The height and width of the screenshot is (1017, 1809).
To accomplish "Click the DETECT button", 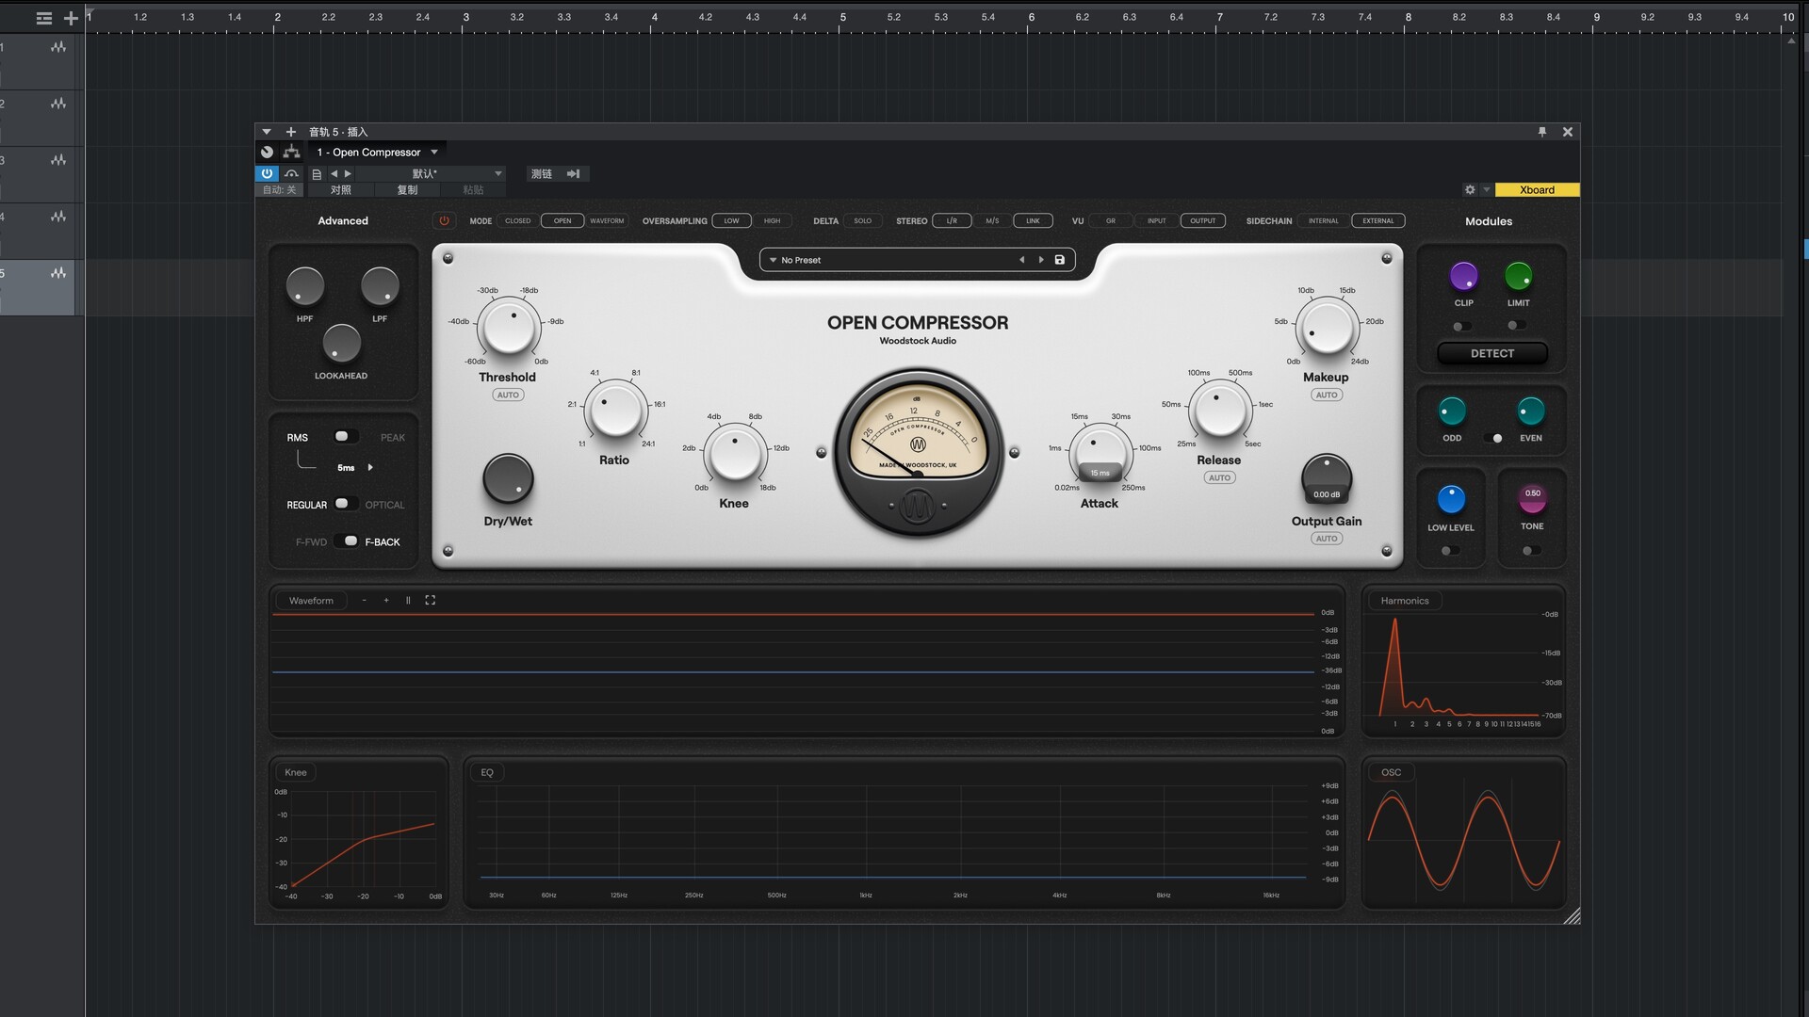I will click(1491, 353).
